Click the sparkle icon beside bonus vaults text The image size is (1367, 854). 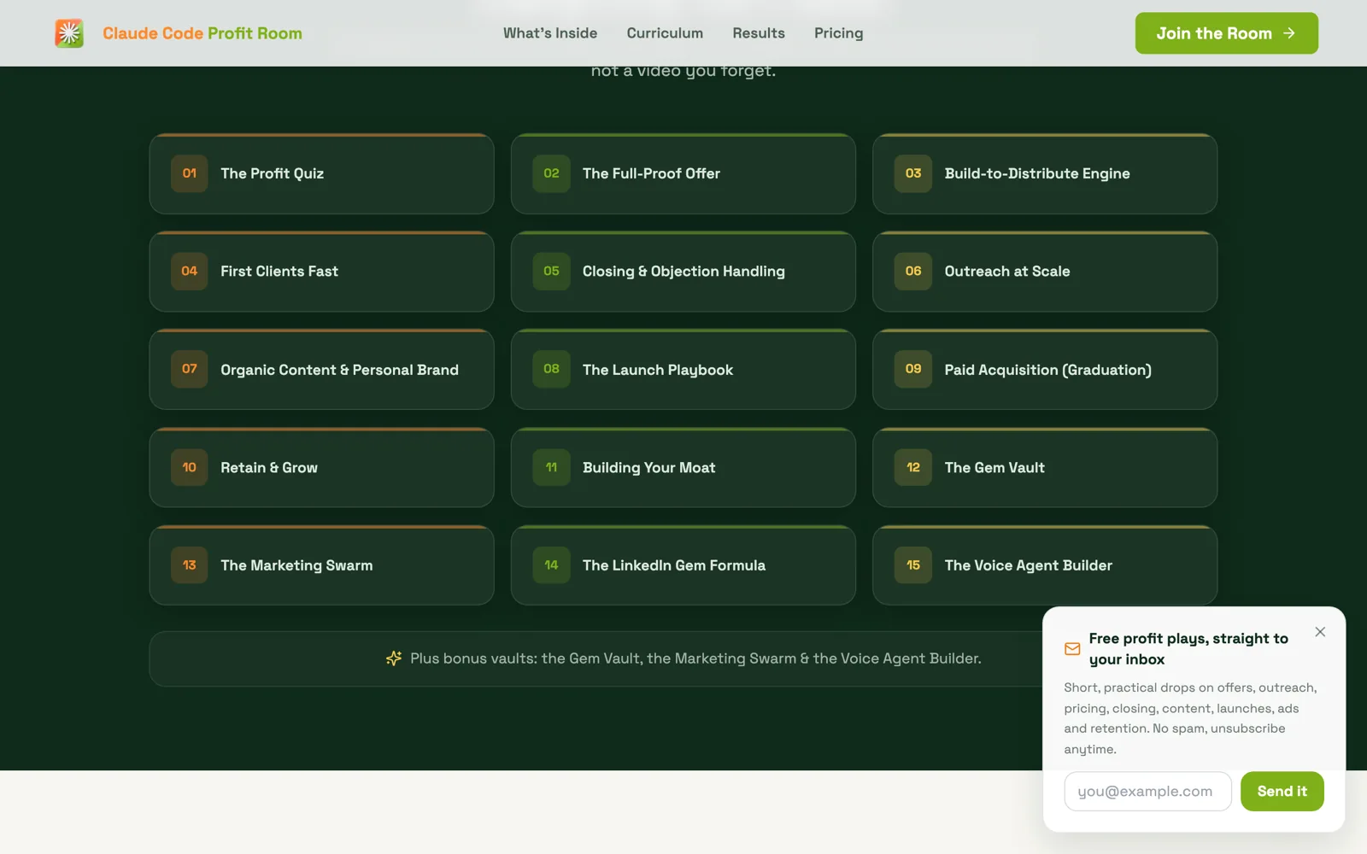pos(394,658)
